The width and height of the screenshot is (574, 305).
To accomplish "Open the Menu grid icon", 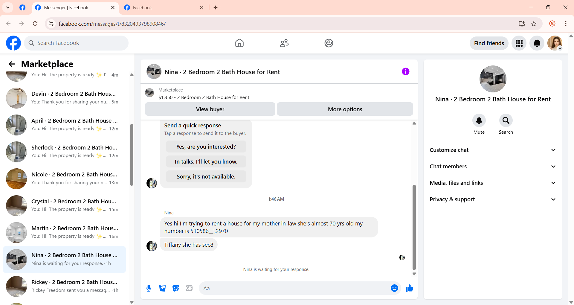I will (x=519, y=43).
